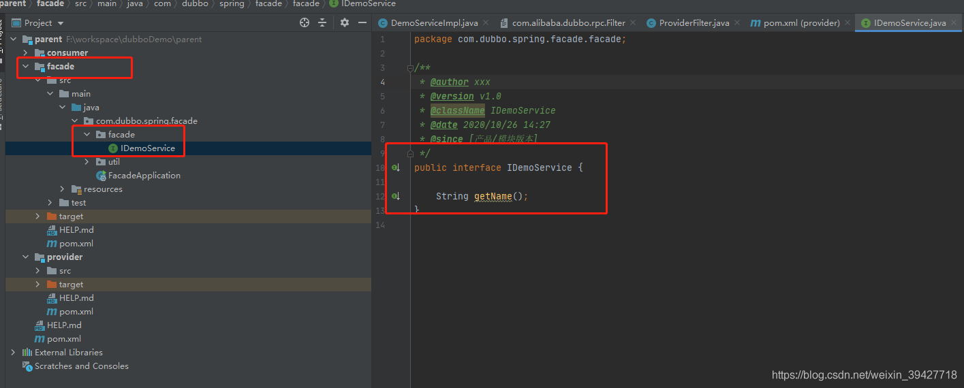Select Scratches and Consoles in the tree
Viewport: 964px width, 388px height.
click(81, 366)
